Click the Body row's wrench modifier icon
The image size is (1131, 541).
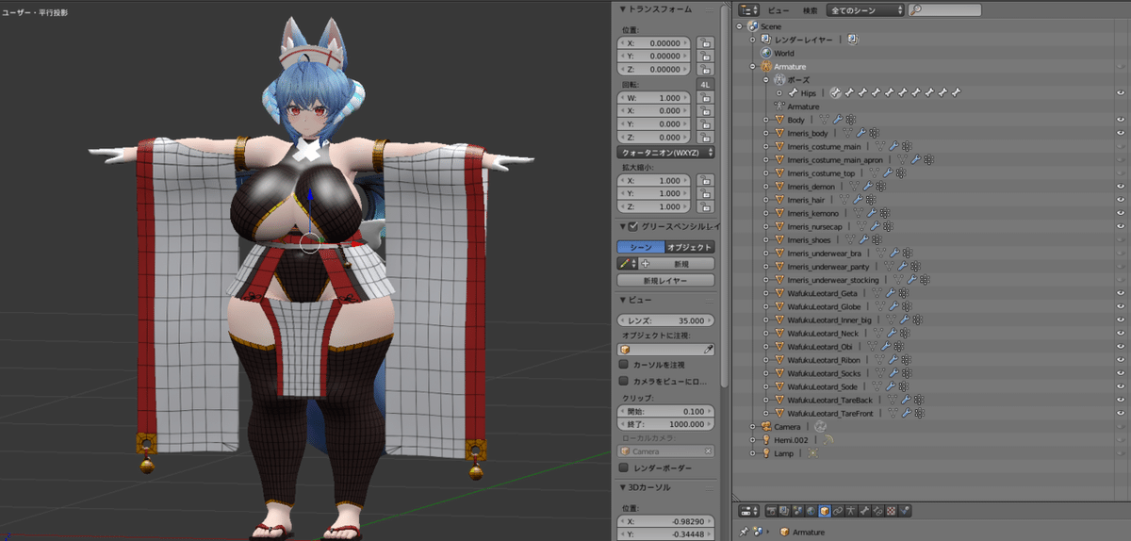click(838, 120)
